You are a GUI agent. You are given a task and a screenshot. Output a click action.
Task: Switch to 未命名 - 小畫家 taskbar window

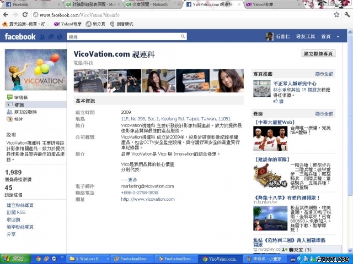point(265,259)
